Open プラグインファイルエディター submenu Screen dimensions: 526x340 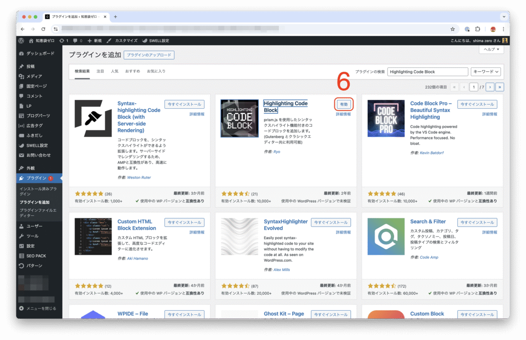pos(38,213)
